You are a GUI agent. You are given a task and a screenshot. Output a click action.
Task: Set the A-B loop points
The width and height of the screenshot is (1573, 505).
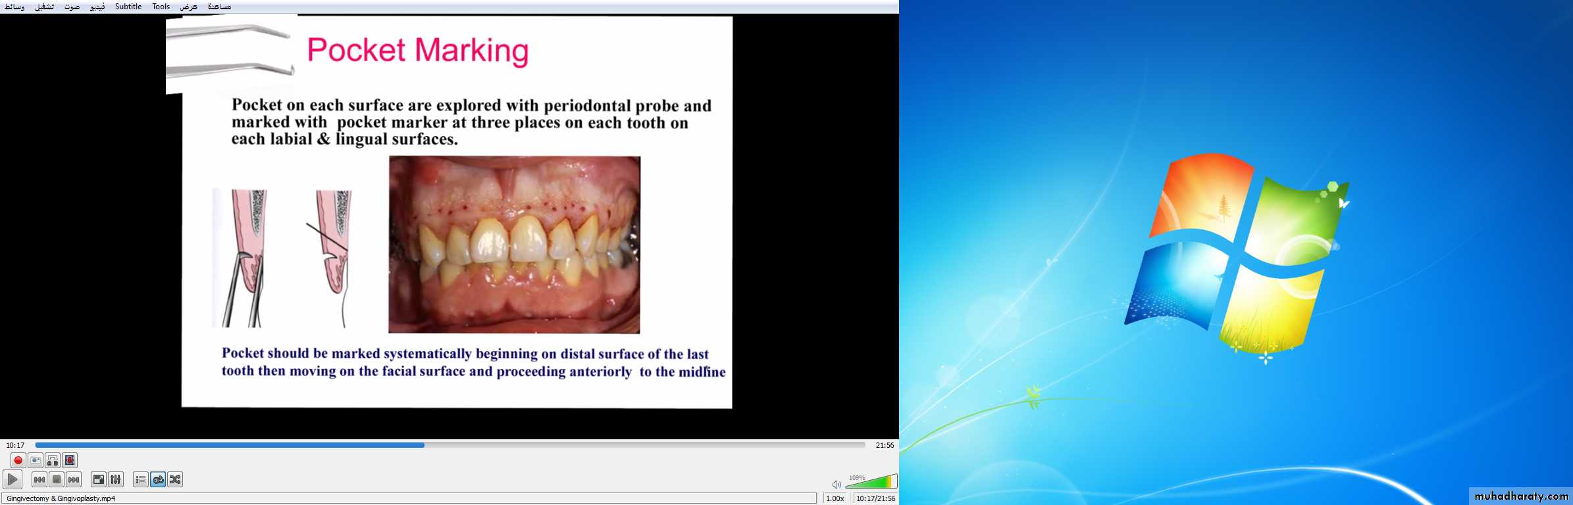53,460
